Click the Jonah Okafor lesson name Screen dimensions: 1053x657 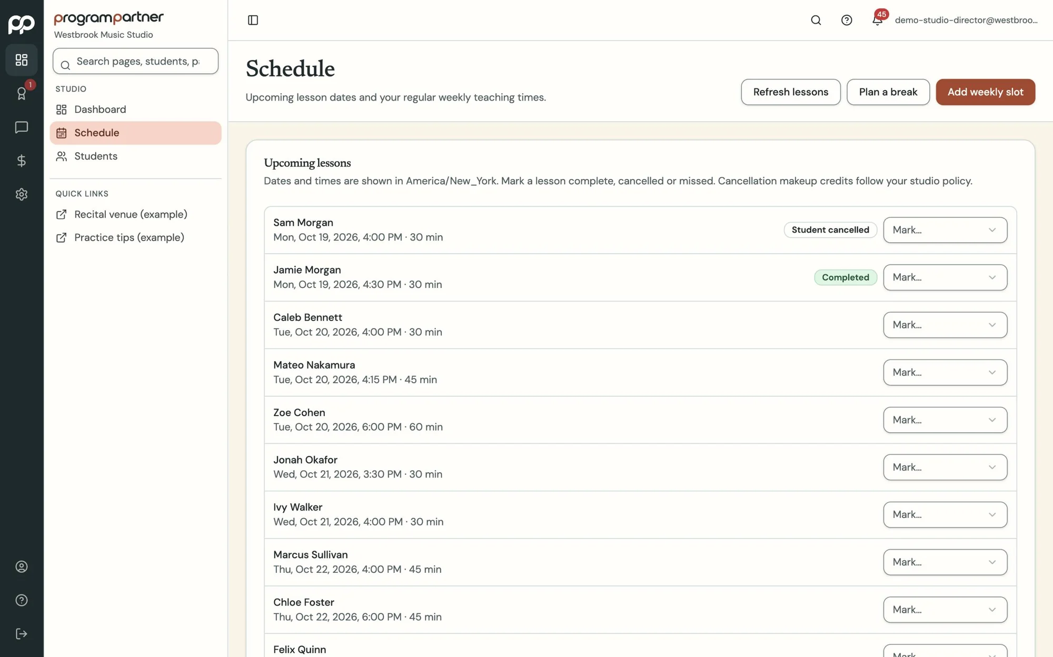pos(305,460)
